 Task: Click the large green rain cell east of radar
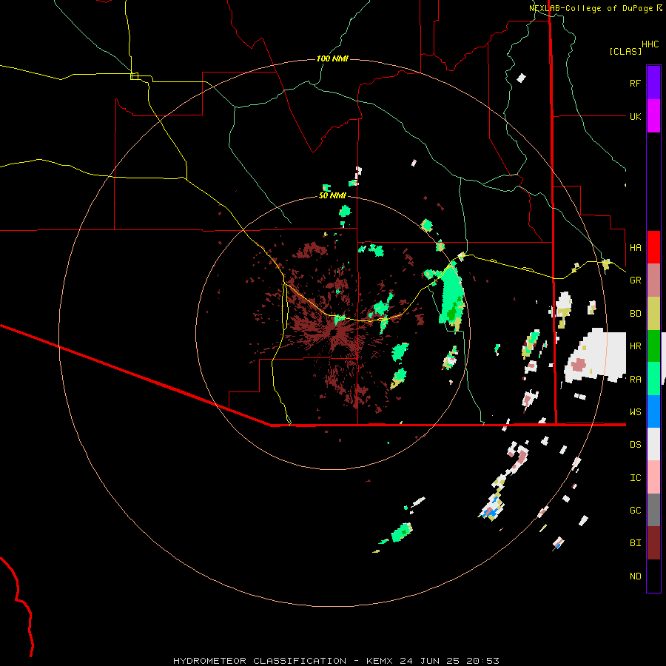point(451,295)
